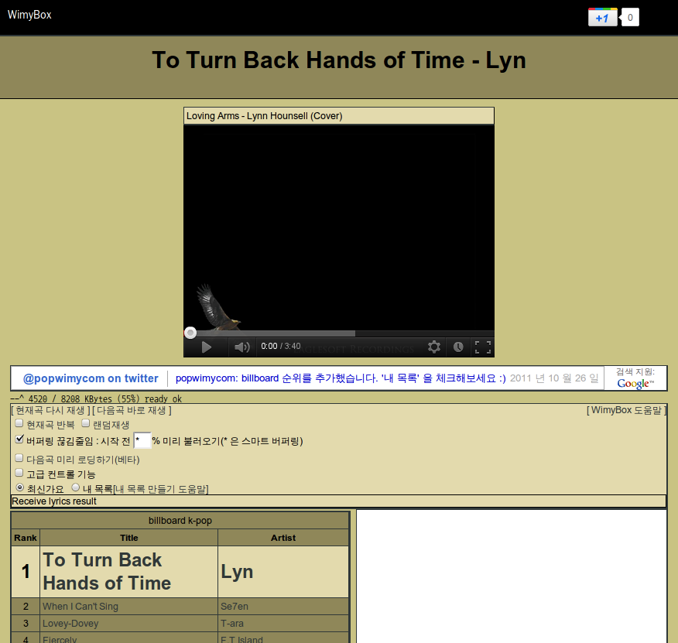Open the WimyBox home link
The width and height of the screenshot is (678, 643).
29,15
